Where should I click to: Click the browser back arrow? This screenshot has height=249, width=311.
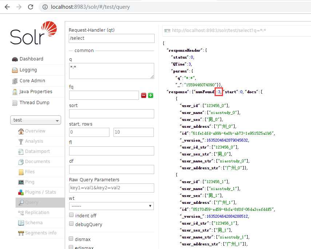[7, 7]
